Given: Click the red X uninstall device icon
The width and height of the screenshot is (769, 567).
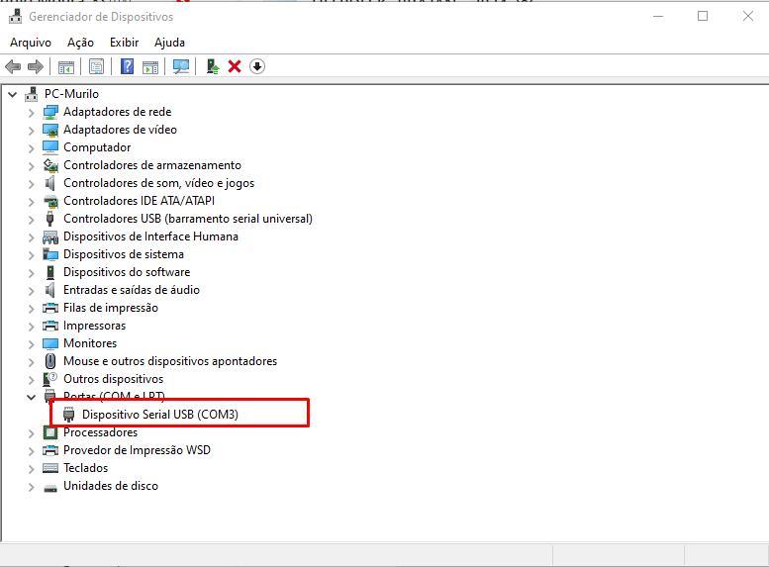Looking at the screenshot, I should (x=235, y=66).
